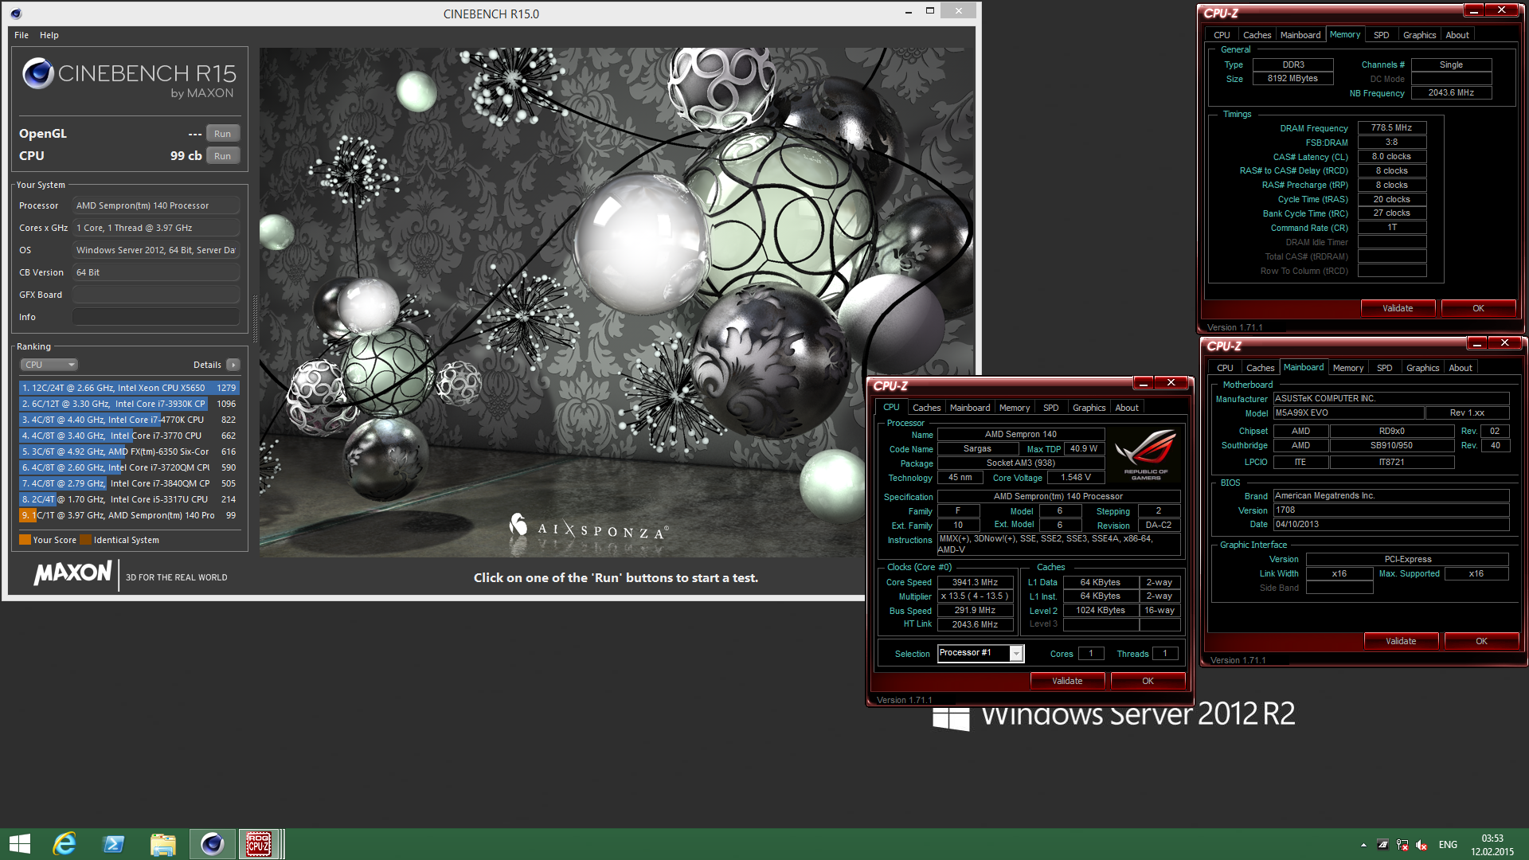Click the muted volume tray icon
The image size is (1529, 860).
click(1421, 845)
